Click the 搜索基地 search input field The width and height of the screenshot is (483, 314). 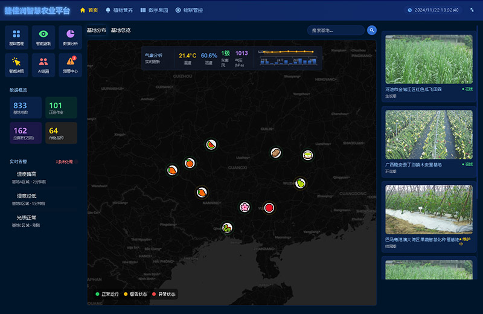[336, 30]
